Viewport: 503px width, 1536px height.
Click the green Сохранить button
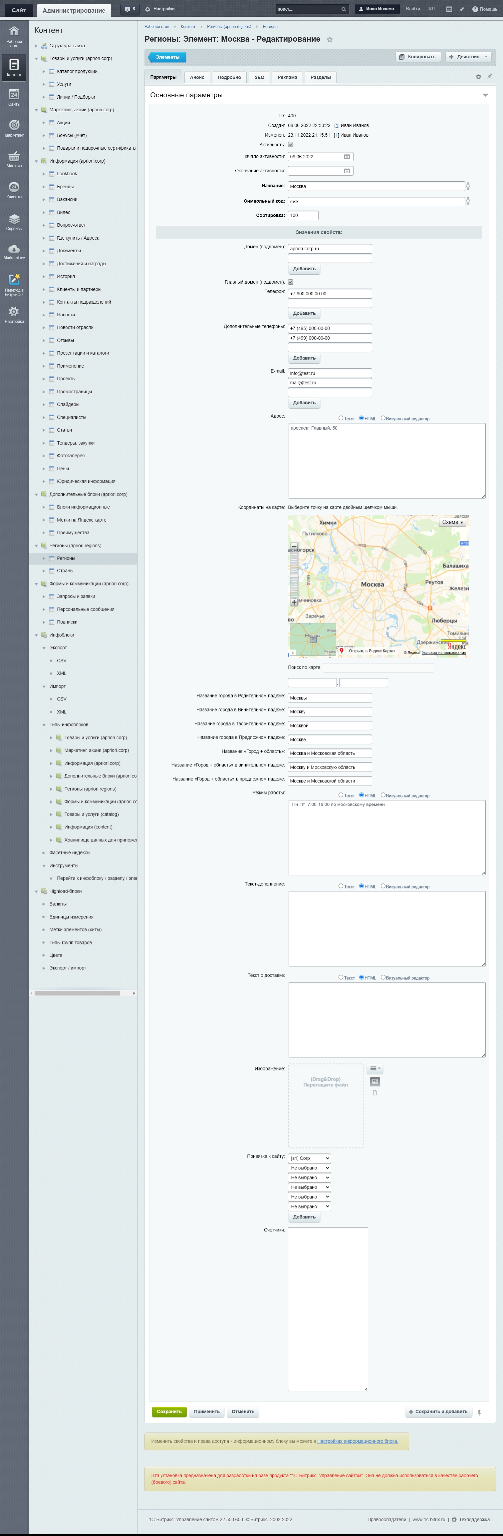point(169,1411)
